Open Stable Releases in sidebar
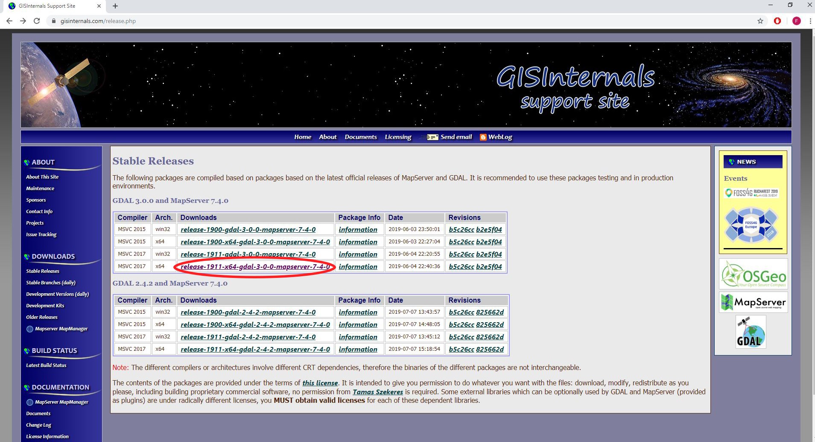 [x=43, y=271]
